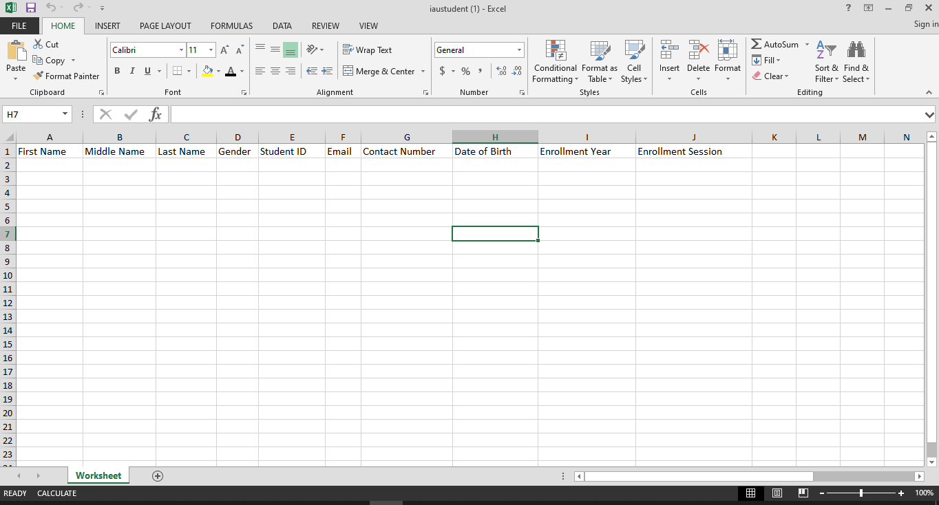Add a new sheet with plus button

158,476
